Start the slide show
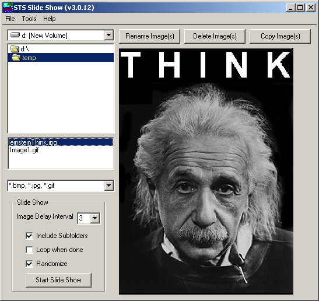The image size is (319, 301). tap(58, 280)
